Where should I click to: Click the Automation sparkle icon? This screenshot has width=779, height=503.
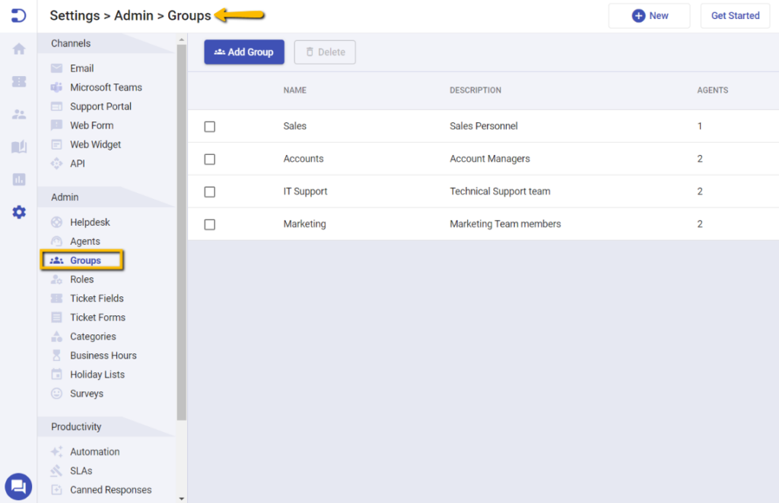click(x=56, y=451)
